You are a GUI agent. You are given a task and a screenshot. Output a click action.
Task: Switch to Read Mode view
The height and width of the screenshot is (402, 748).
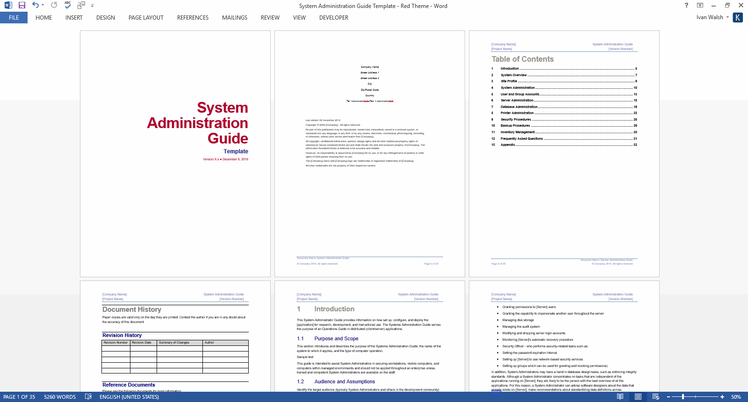pos(620,397)
